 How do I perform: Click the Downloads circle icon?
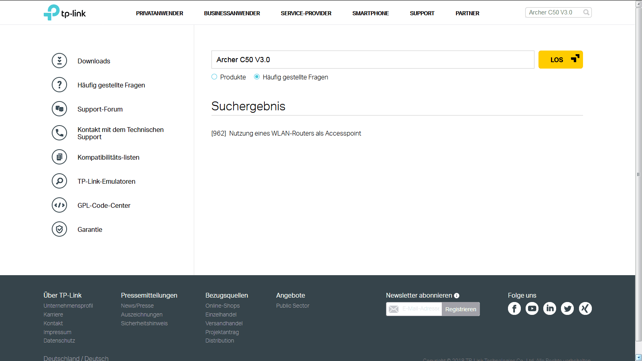(59, 61)
